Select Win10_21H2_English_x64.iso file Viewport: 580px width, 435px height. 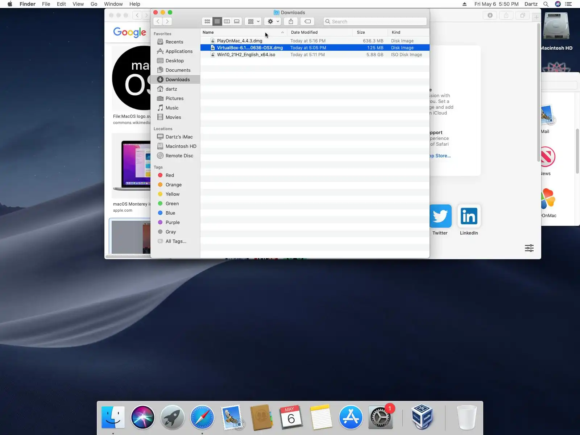[315, 55]
